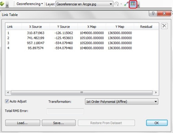The height and width of the screenshot is (133, 173).
Task: Click the Rotate tool icon
Action: [117, 4]
